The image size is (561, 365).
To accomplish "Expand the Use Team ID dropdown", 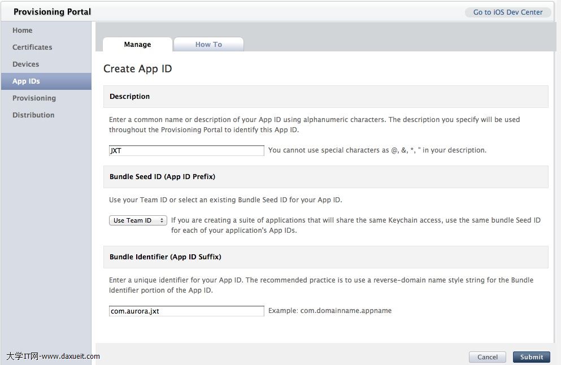I will pyautogui.click(x=138, y=220).
